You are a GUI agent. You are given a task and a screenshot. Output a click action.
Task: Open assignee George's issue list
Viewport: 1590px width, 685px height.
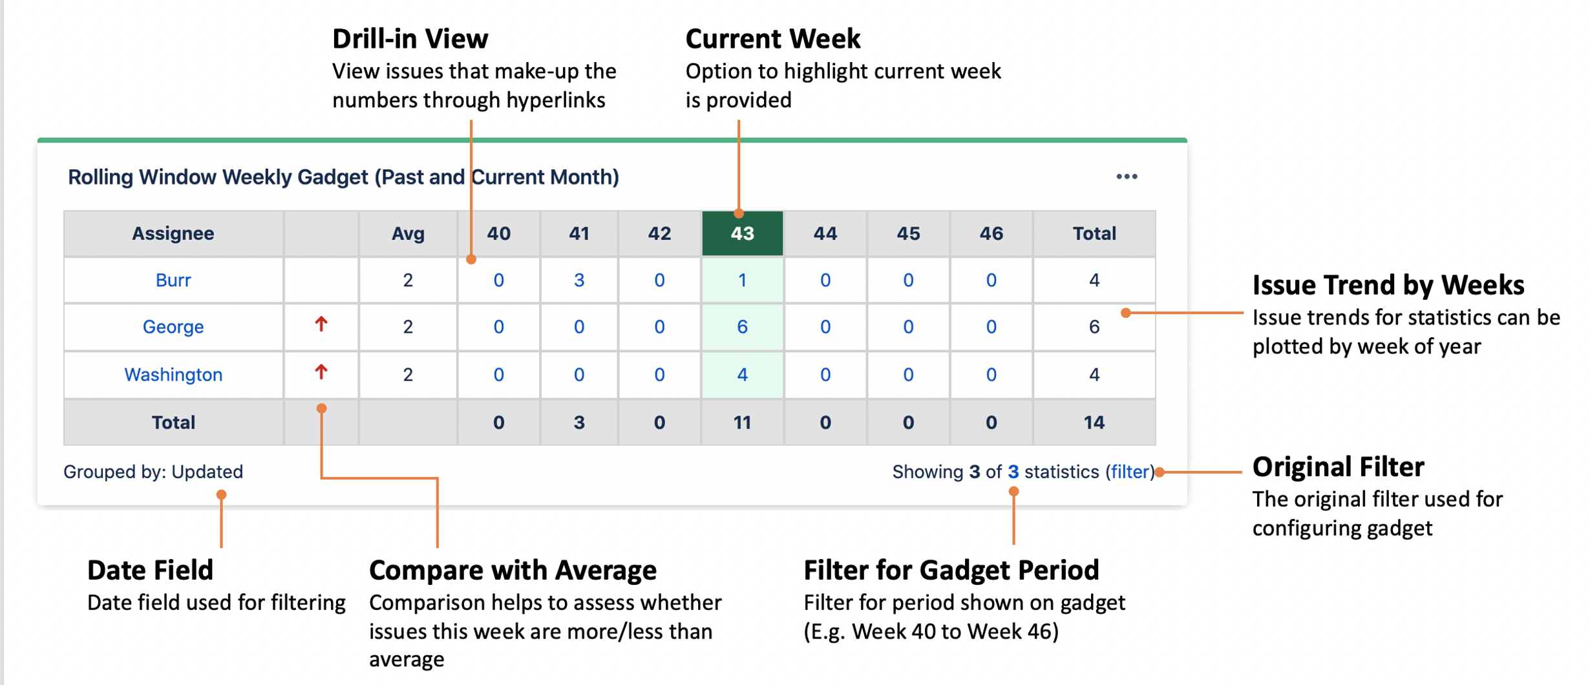[x=173, y=326]
